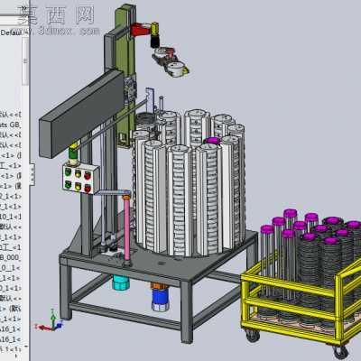This screenshot has width=361, height=361.
Task: Select the white push-button control box in the model
Action: click(80, 178)
